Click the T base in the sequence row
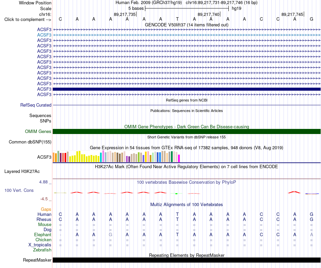321x268 pixels. [177, 19]
